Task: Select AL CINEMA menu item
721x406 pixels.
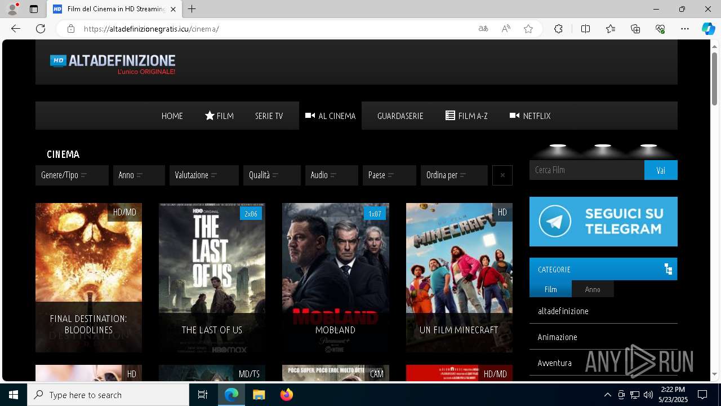Action: point(330,116)
